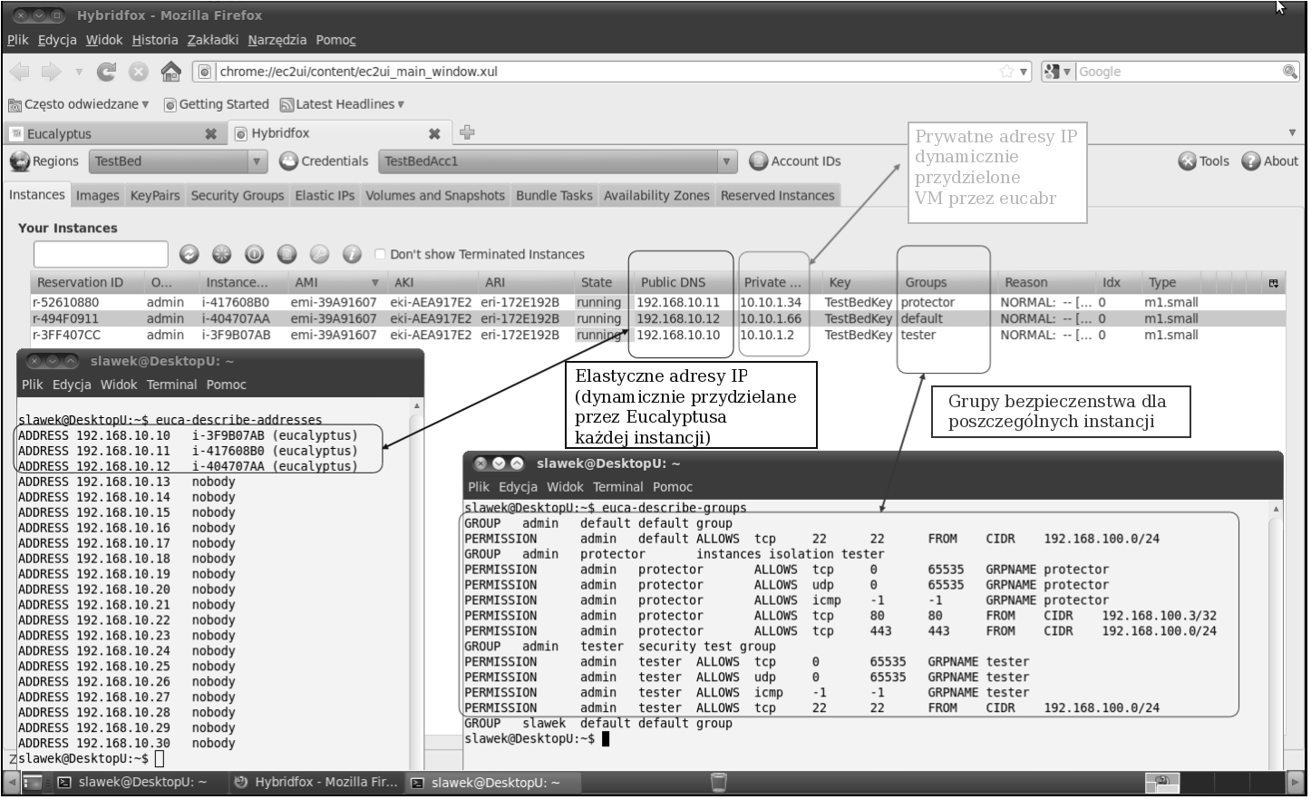The image size is (1311, 799).
Task: Open the Regions manager button
Action: click(45, 161)
